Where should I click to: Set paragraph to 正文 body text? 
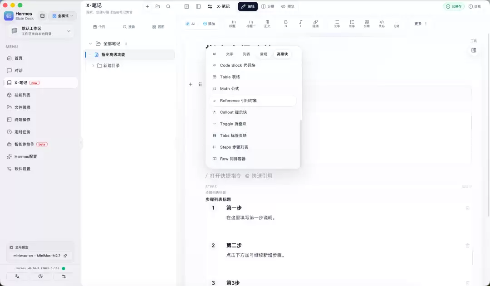point(267,24)
